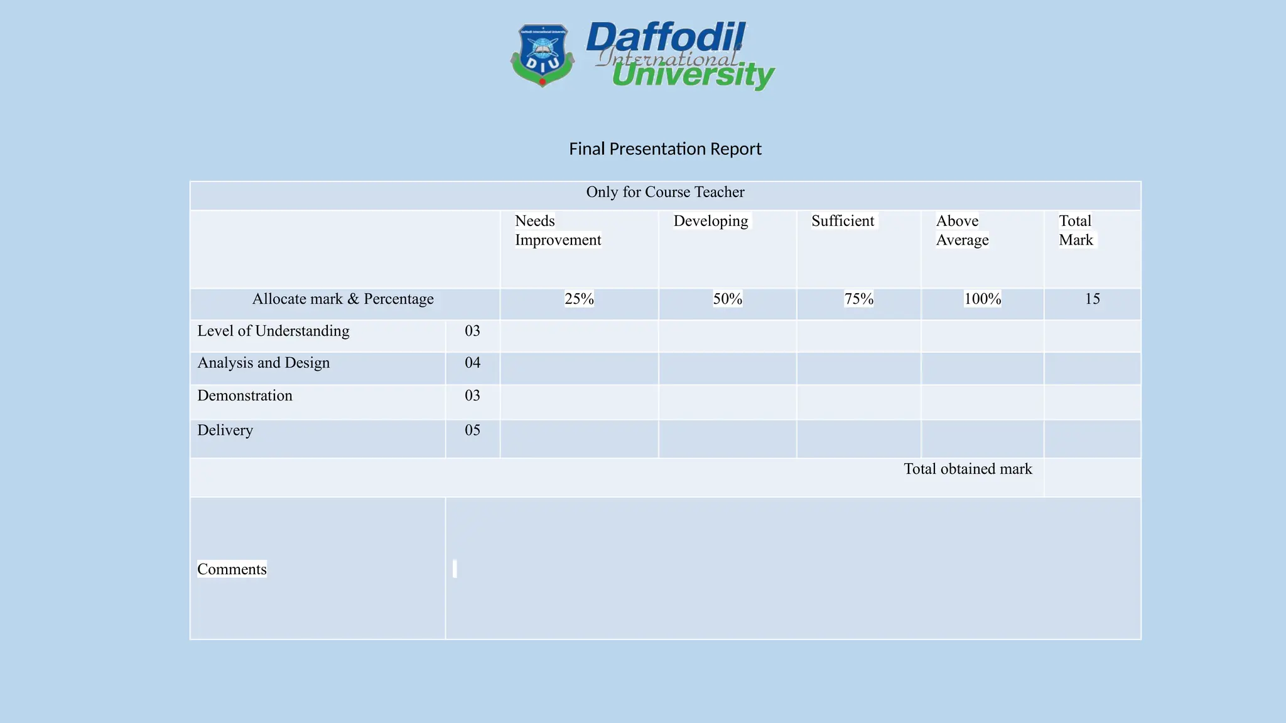Click the Demonstration row label
1286x723 pixels.
click(x=245, y=395)
